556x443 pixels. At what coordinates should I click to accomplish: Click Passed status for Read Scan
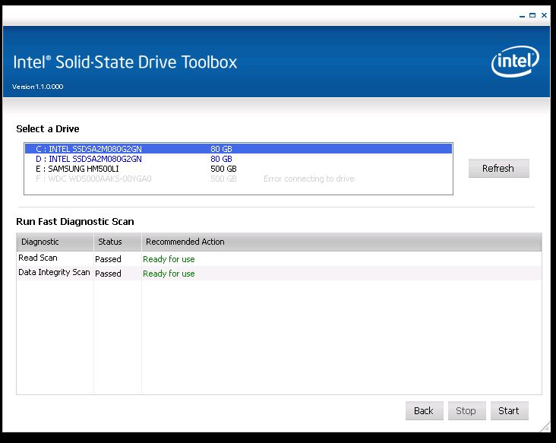pos(108,259)
